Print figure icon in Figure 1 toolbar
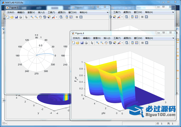 coord(21,17)
